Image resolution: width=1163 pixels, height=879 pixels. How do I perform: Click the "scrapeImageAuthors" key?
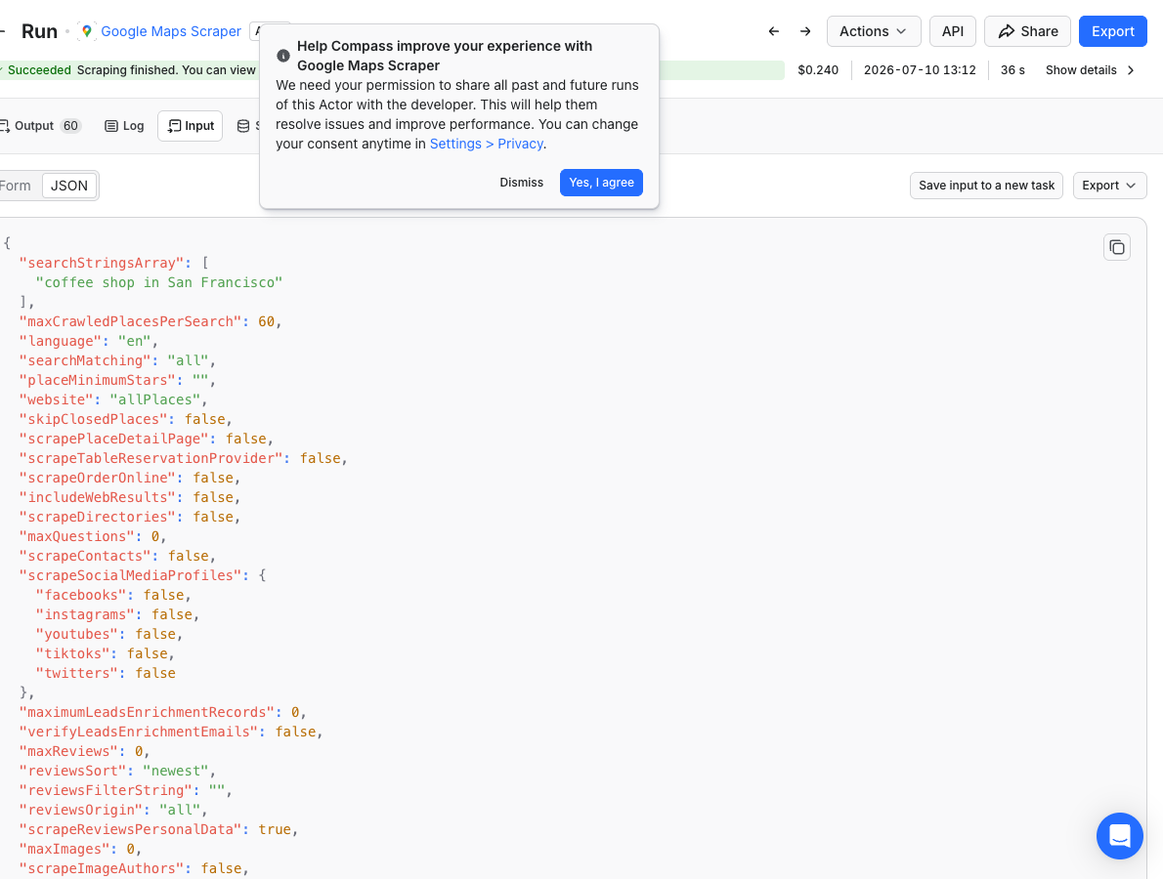point(102,868)
